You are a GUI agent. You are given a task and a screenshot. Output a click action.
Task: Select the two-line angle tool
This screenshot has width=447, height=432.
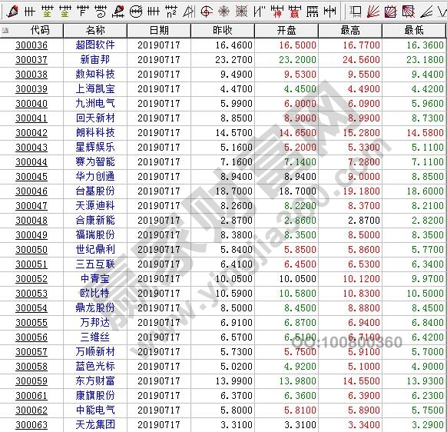pos(426,12)
